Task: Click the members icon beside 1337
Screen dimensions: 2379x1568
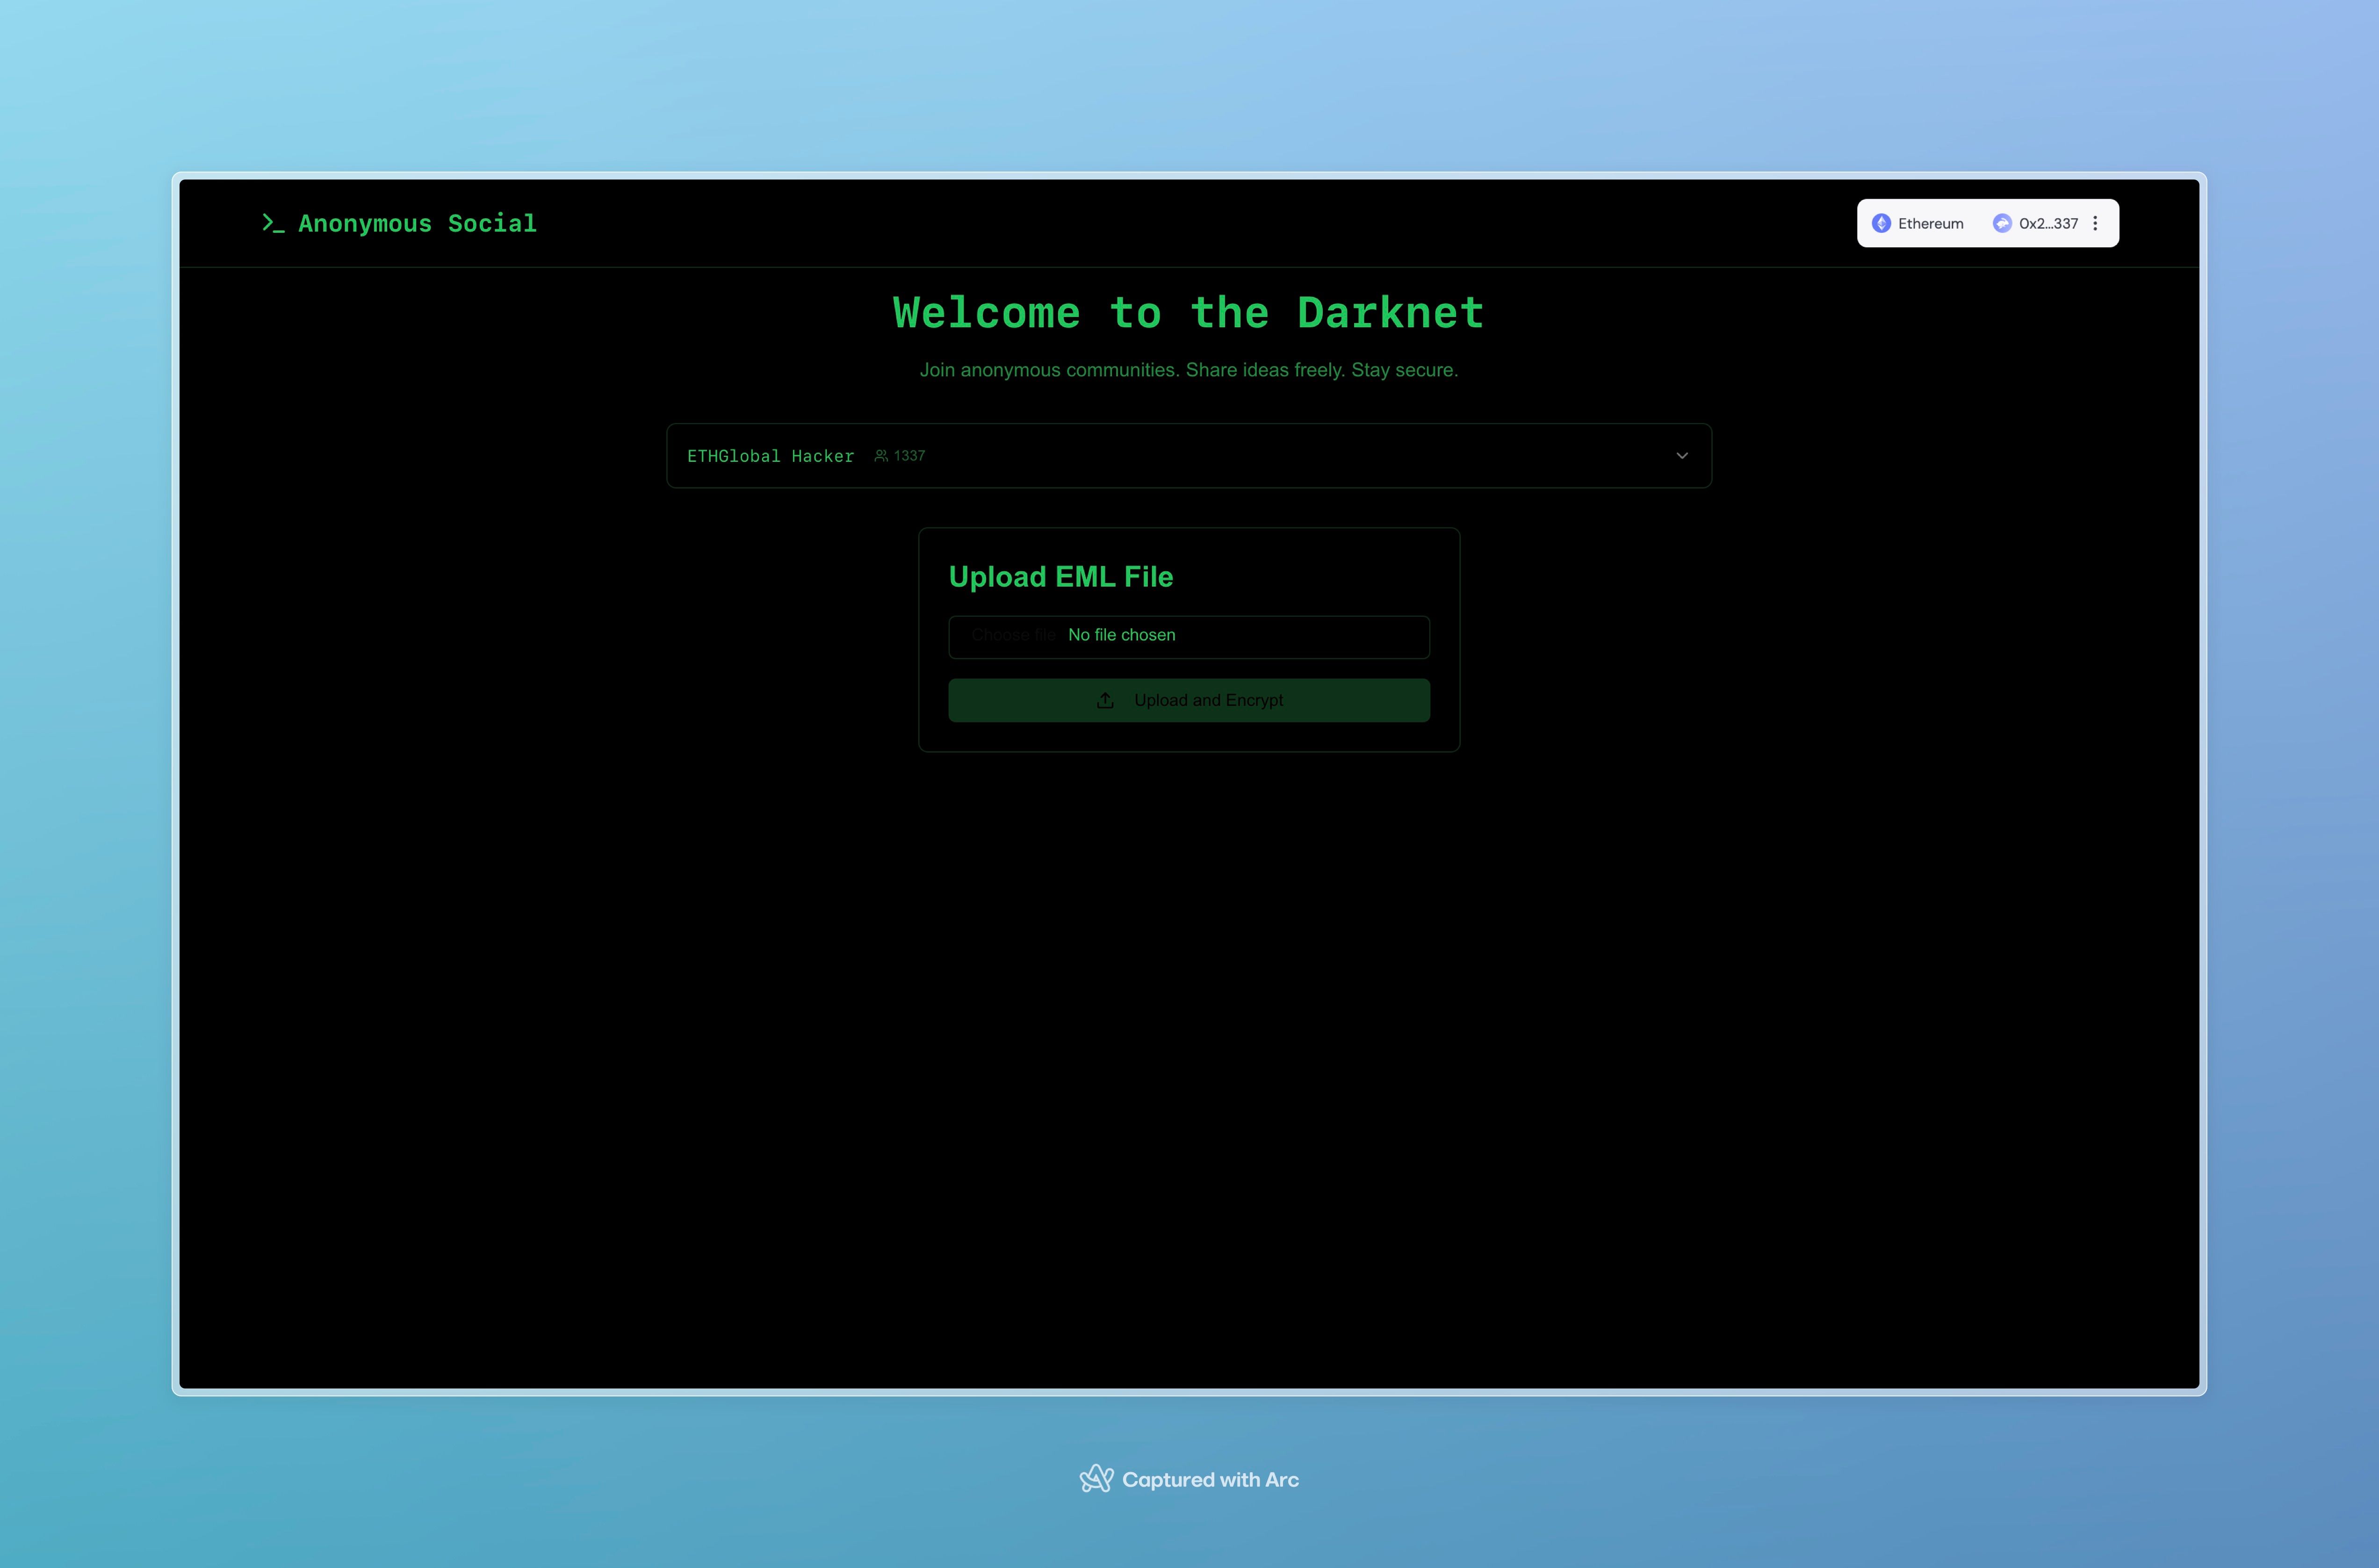Action: coord(881,456)
